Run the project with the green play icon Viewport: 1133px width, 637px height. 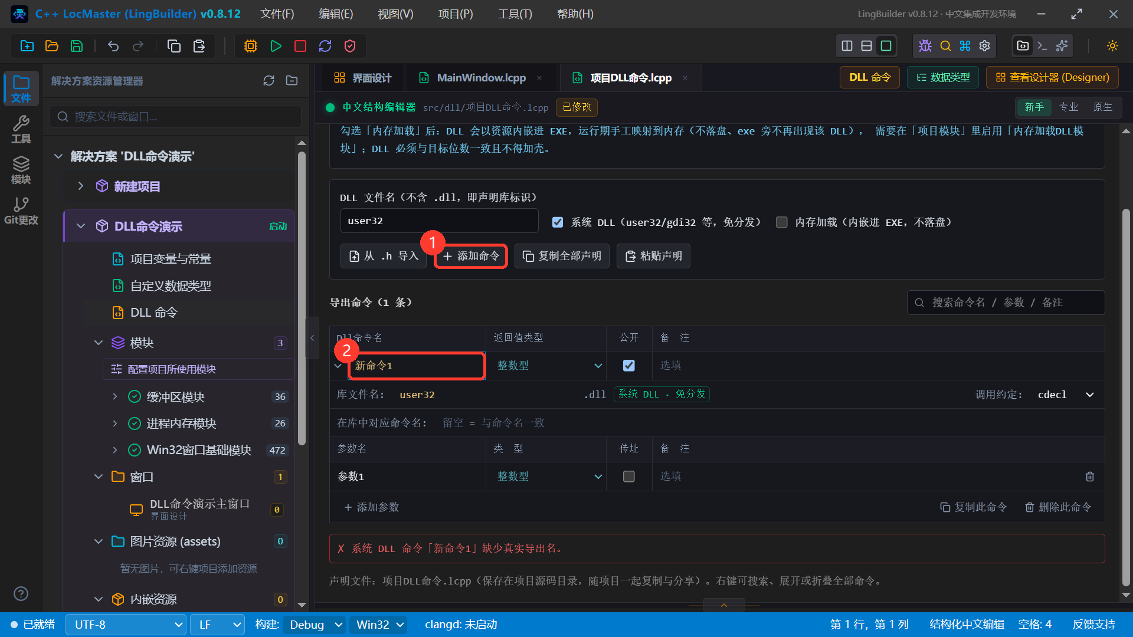coord(276,46)
